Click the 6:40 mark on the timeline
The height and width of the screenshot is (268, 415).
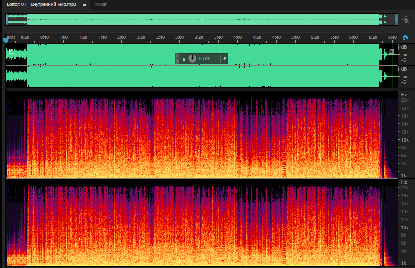tap(392, 37)
